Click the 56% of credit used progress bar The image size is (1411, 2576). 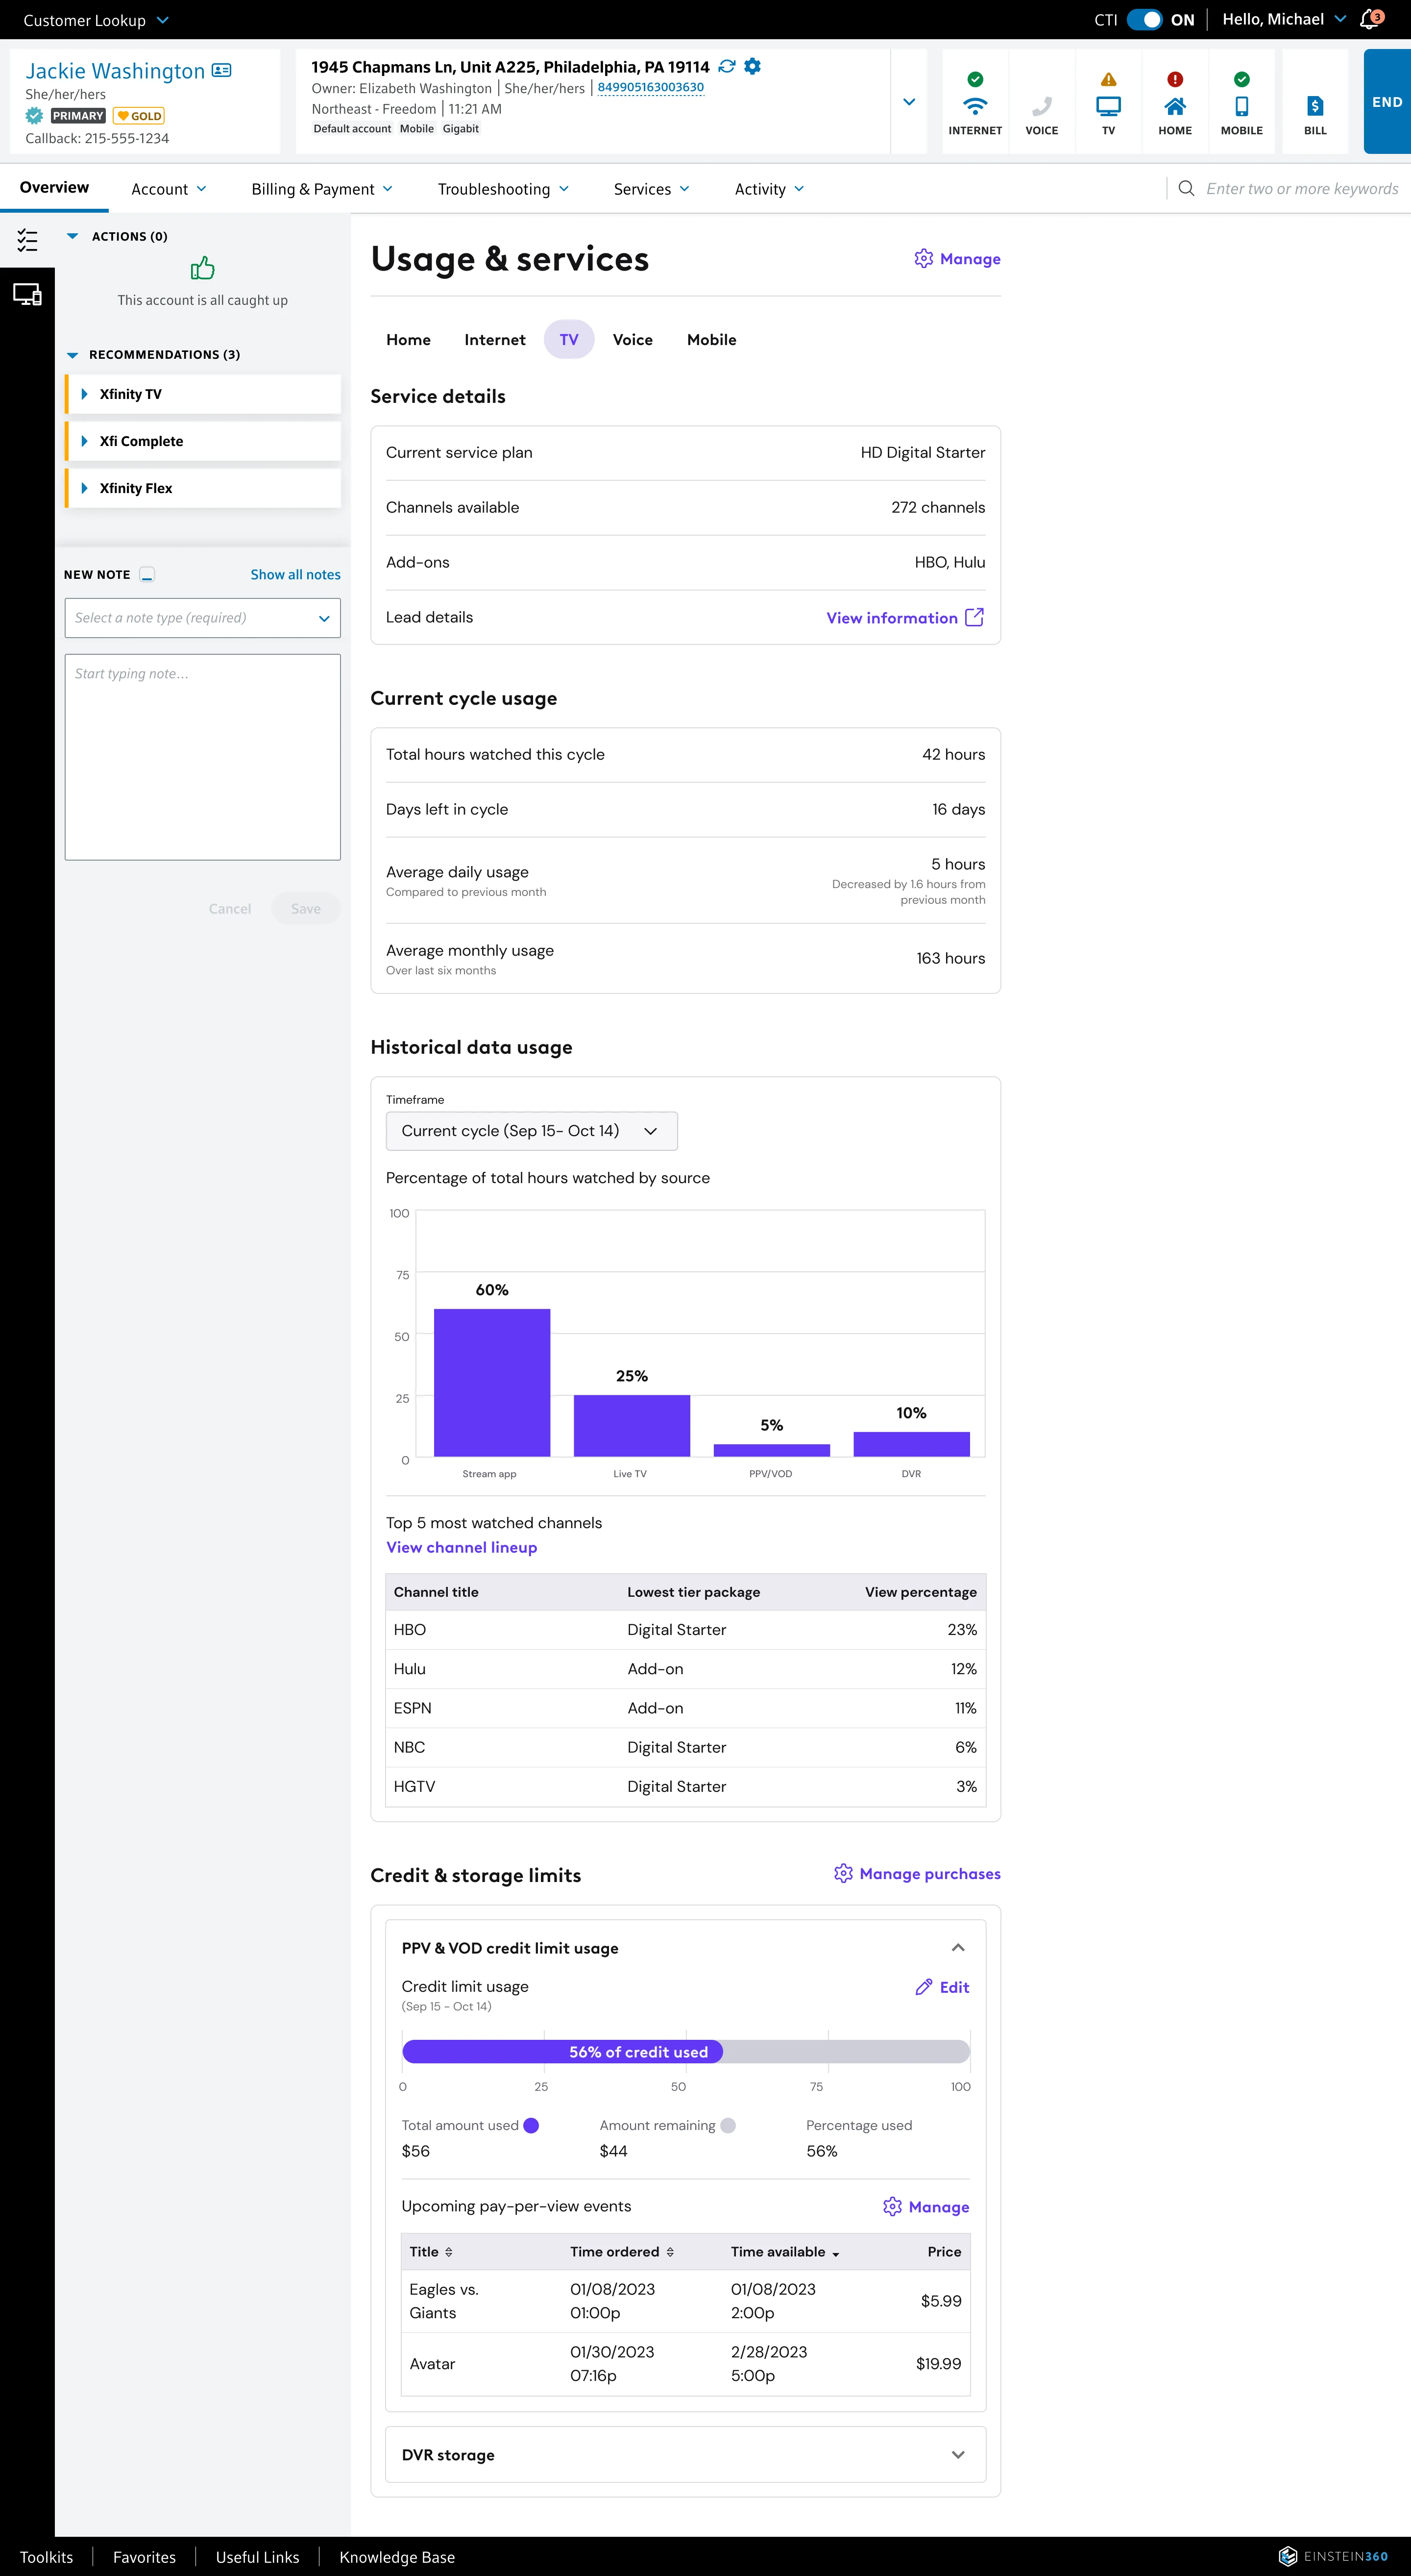pos(685,2052)
